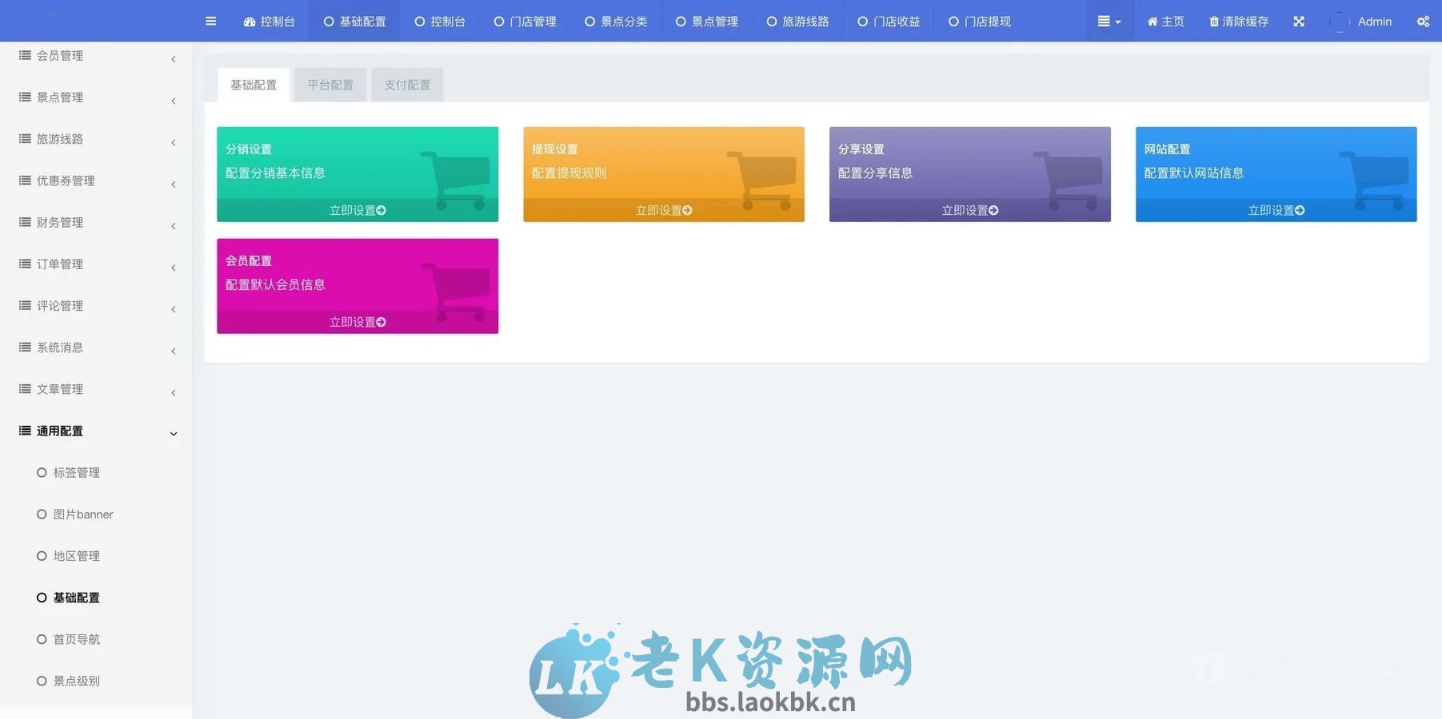Select the 门店收益 menu item
1442x719 pixels.
(889, 21)
